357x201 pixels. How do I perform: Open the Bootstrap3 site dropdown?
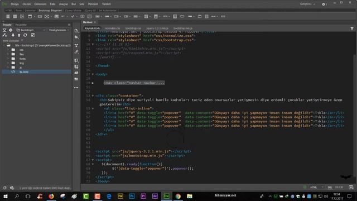click(x=31, y=30)
